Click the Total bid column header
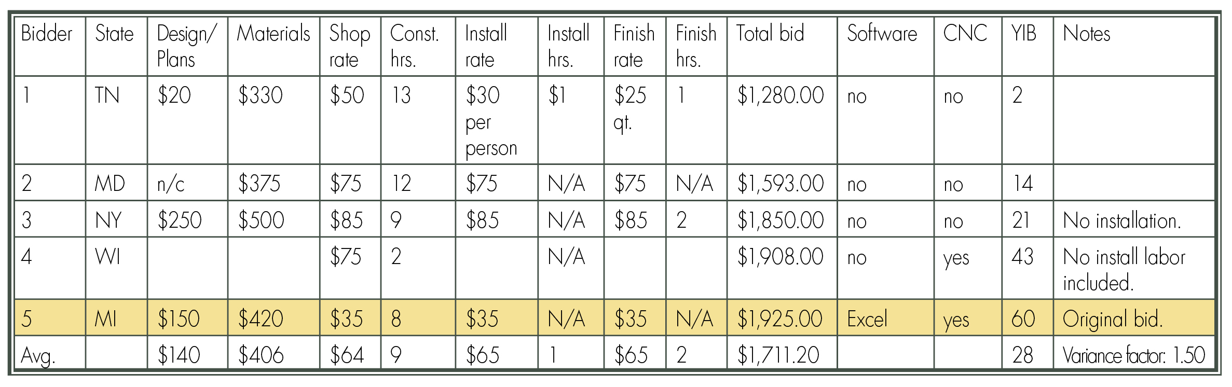This screenshot has height=387, width=1232. click(782, 46)
